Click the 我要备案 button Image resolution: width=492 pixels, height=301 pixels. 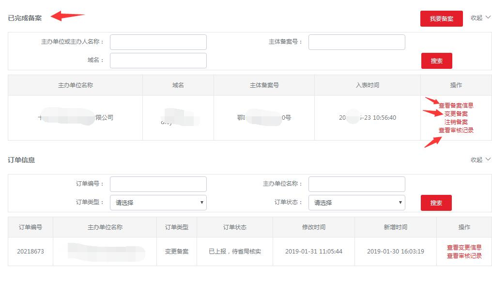click(x=441, y=19)
